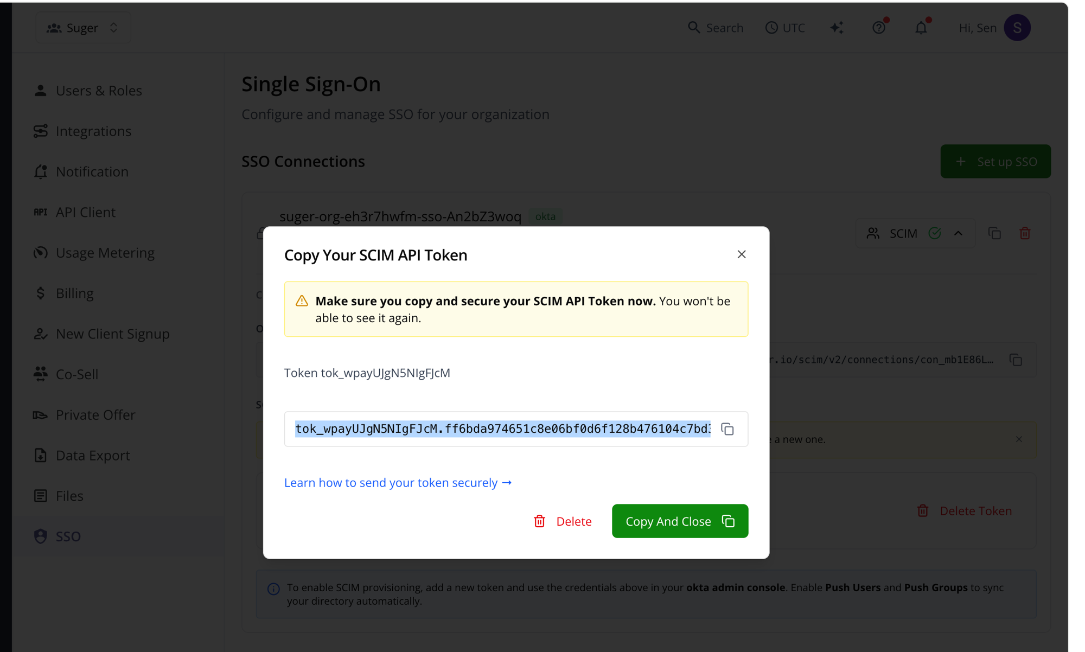Open the help question mark icon
The width and height of the screenshot is (1085, 652).
coord(879,28)
